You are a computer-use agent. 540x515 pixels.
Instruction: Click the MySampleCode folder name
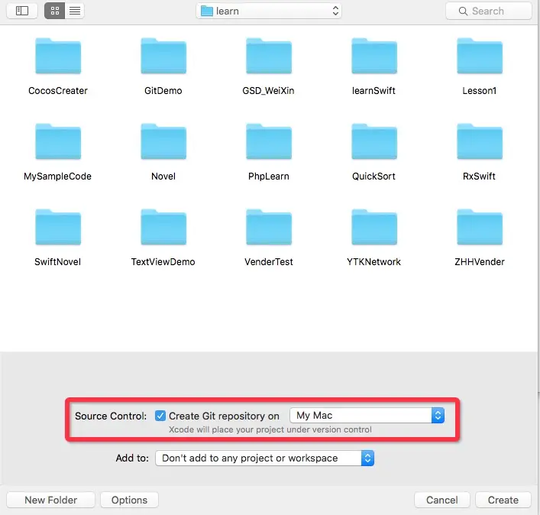57,177
